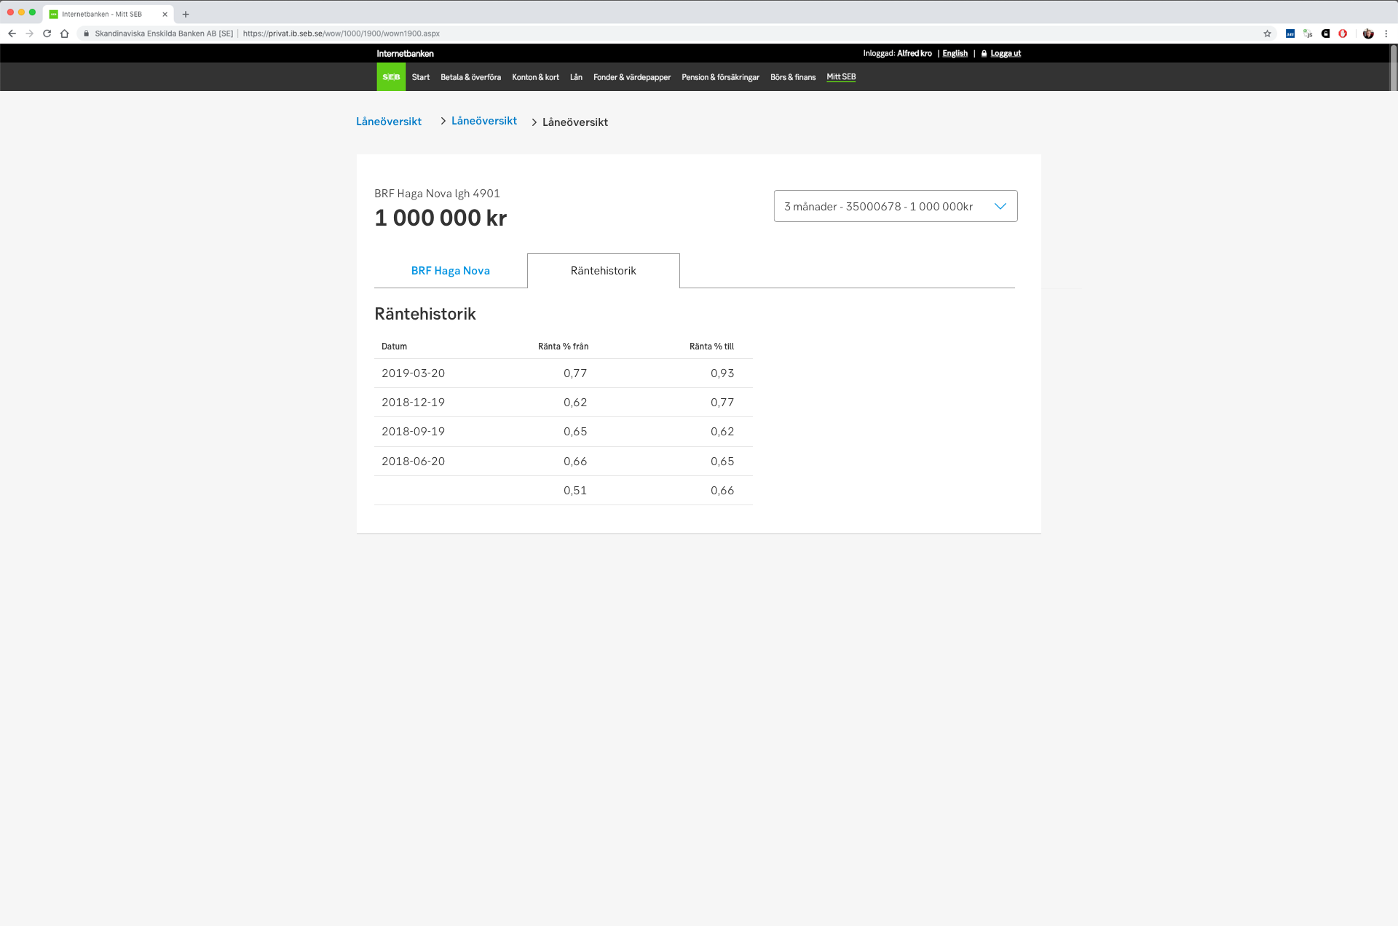Switch language to English

[955, 53]
